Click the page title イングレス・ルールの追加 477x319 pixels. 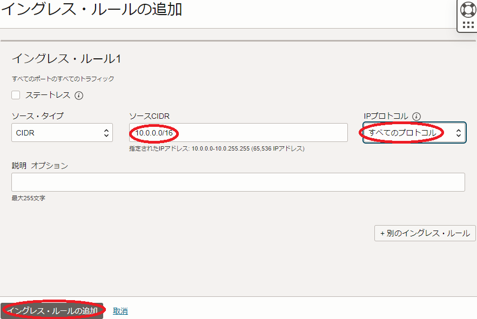click(91, 10)
